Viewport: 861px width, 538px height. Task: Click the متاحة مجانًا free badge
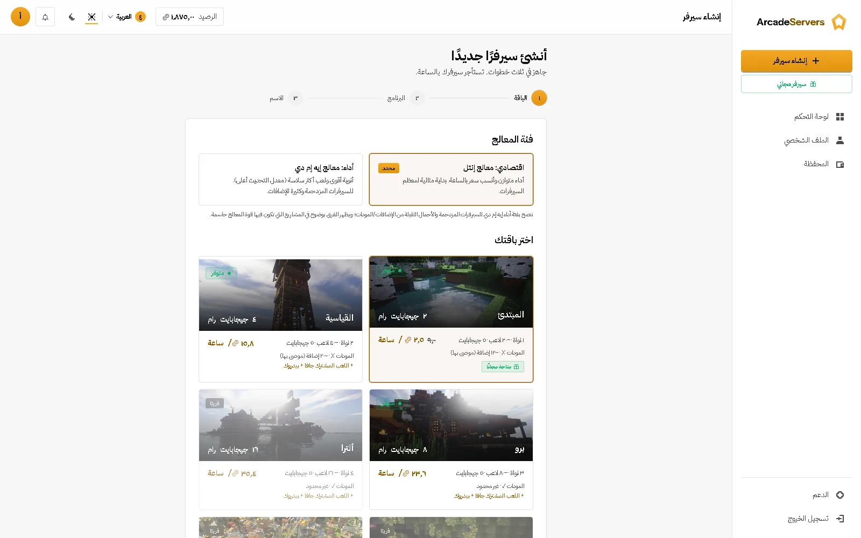pyautogui.click(x=503, y=367)
